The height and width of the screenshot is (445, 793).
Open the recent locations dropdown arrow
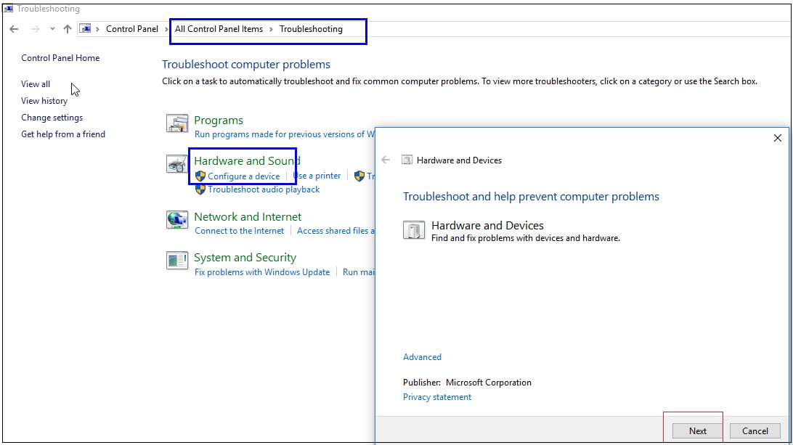click(52, 29)
